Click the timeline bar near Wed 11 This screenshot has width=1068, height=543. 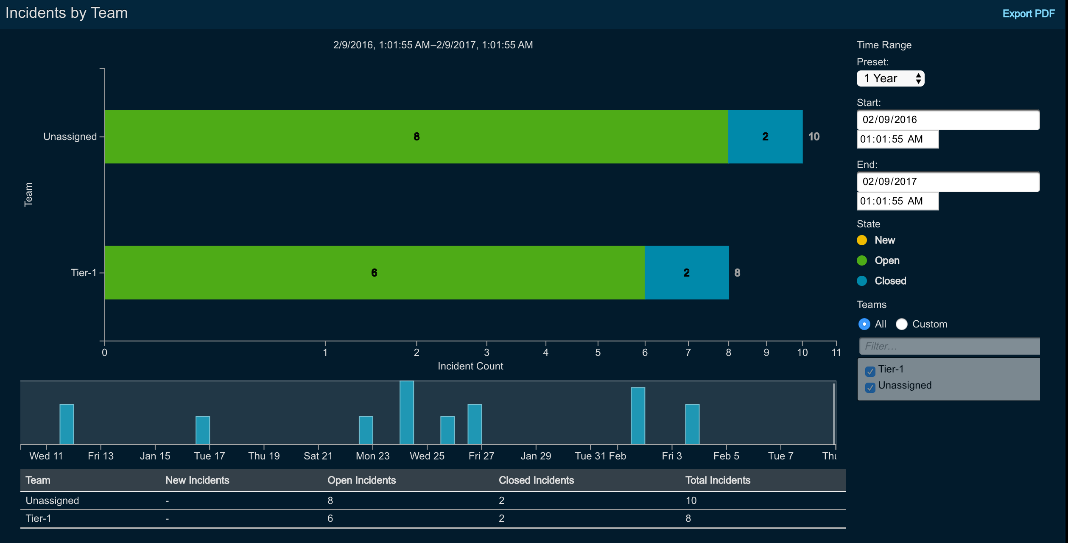[x=67, y=424]
